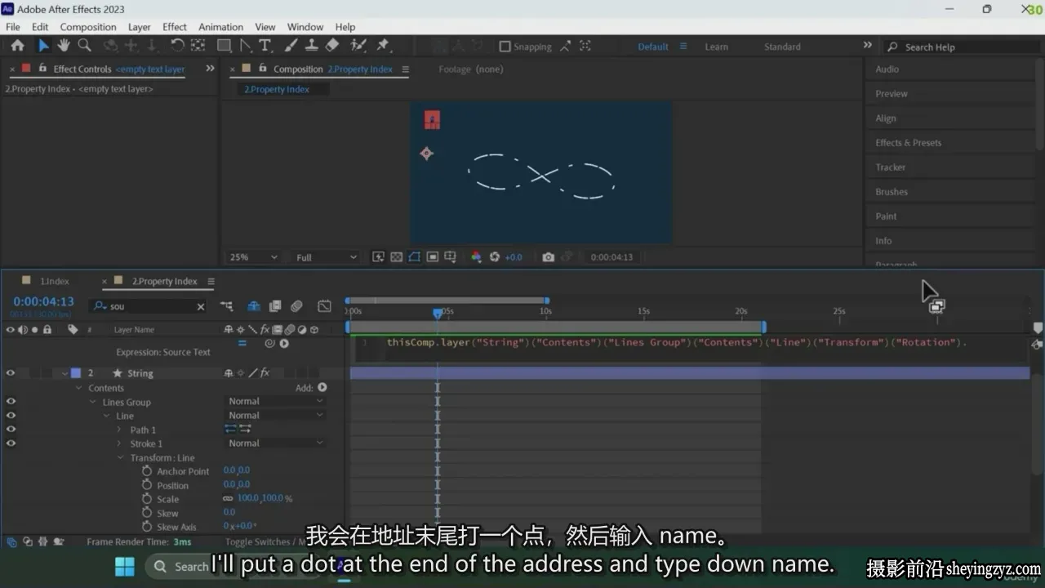Screen dimensions: 1045x588
Task: Toggle the transparency grid in viewer
Action: pos(396,256)
